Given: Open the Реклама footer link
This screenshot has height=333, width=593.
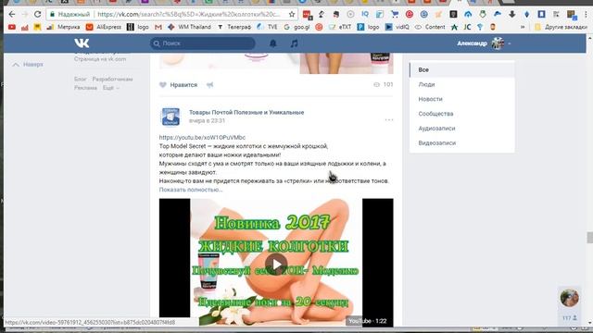Looking at the screenshot, I should (85, 88).
